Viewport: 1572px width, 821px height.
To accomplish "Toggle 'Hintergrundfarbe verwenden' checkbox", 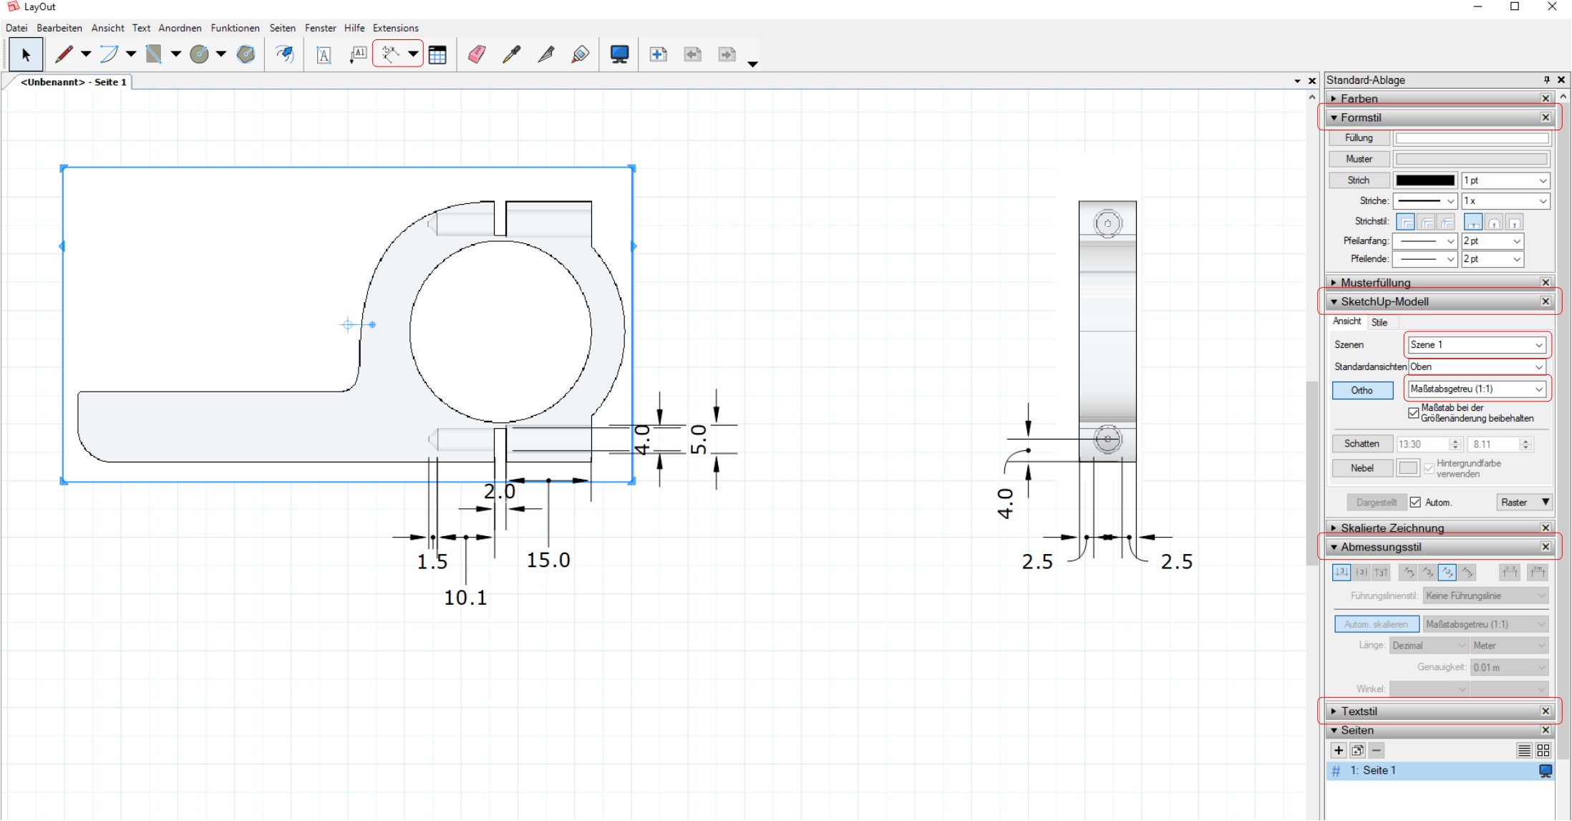I will pos(1429,468).
